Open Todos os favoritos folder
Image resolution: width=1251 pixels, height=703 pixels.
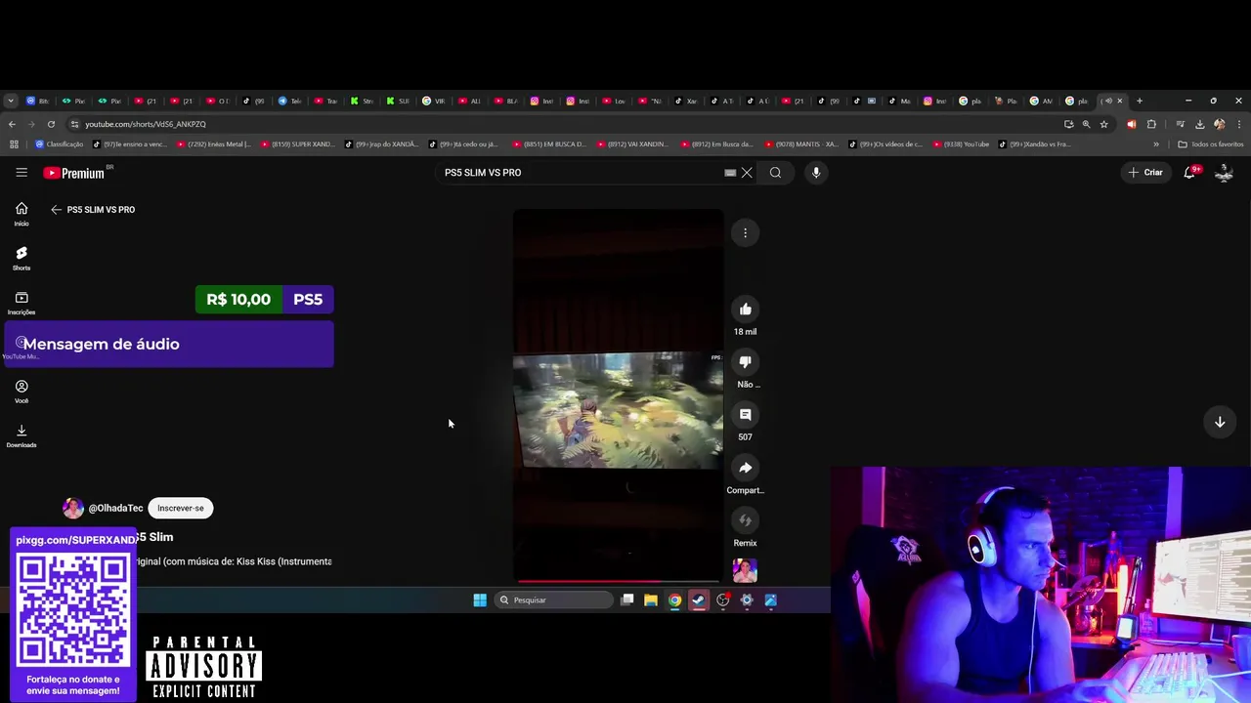click(1210, 145)
